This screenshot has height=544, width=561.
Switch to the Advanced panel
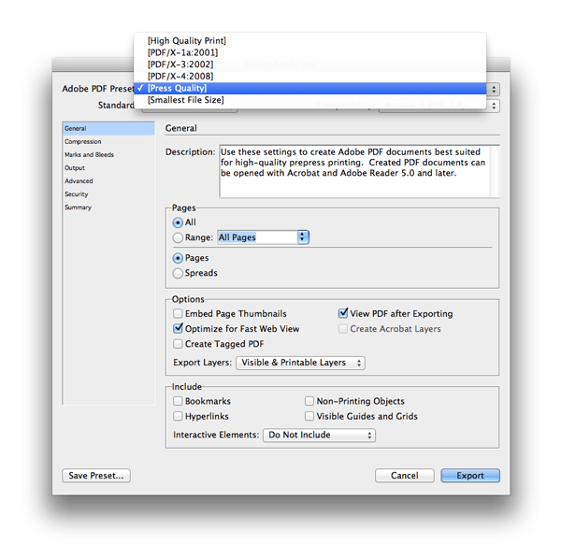108,181
